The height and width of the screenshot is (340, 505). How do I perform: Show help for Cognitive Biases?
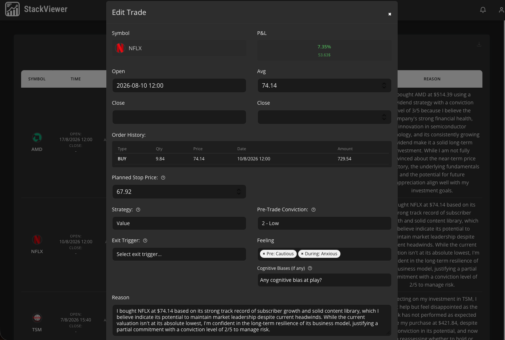310,268
